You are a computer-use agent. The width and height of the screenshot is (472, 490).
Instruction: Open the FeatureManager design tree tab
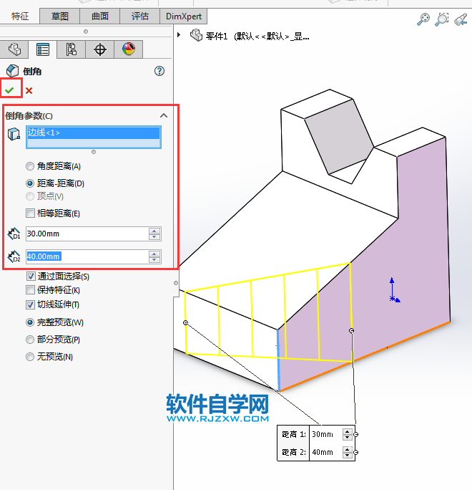point(14,49)
